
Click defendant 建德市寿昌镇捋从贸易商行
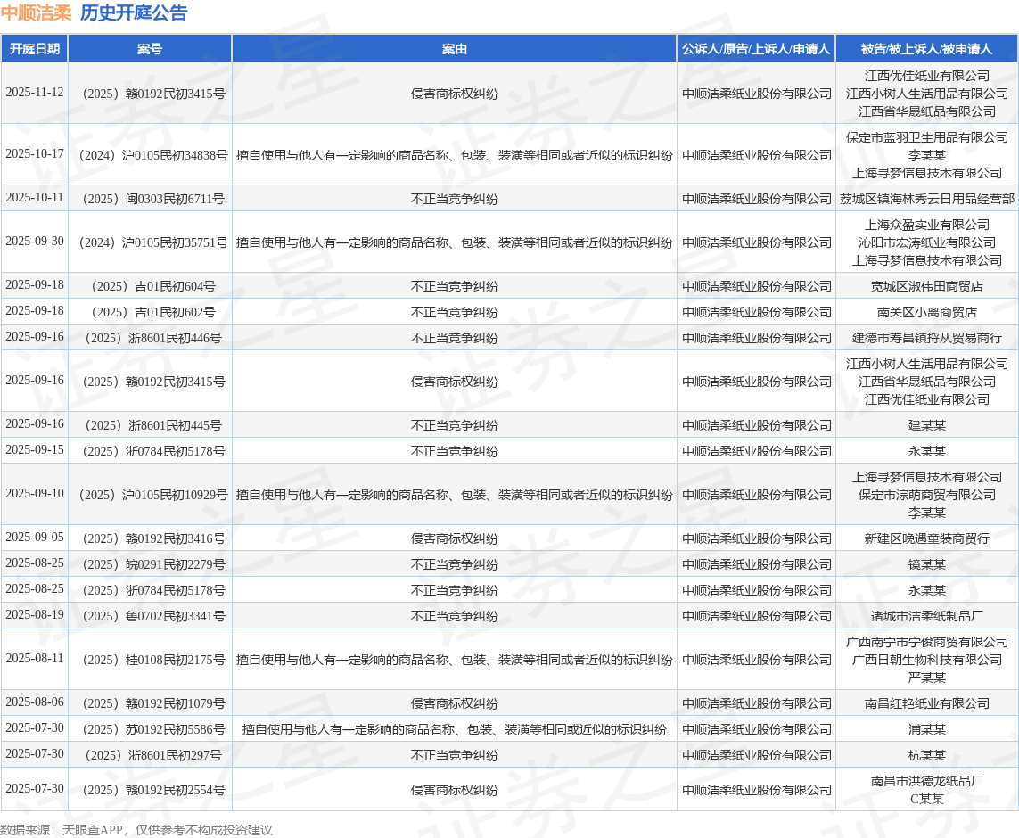coord(926,338)
